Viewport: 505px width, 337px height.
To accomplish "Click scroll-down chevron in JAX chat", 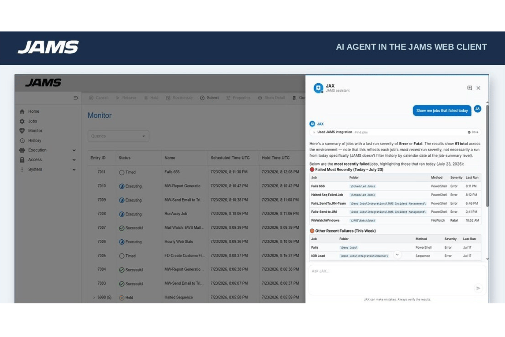I will click(x=397, y=255).
